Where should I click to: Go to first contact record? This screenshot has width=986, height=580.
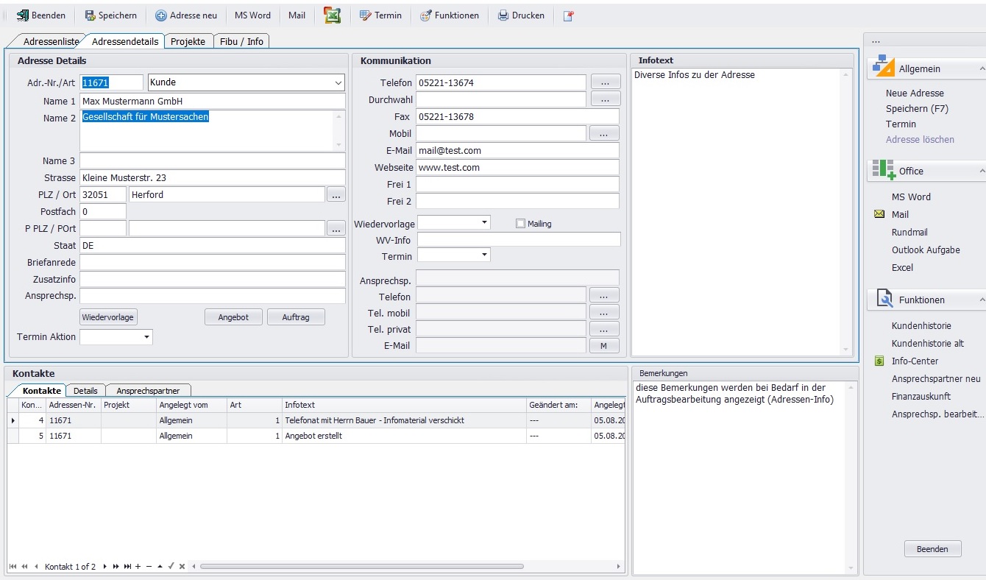pos(13,567)
